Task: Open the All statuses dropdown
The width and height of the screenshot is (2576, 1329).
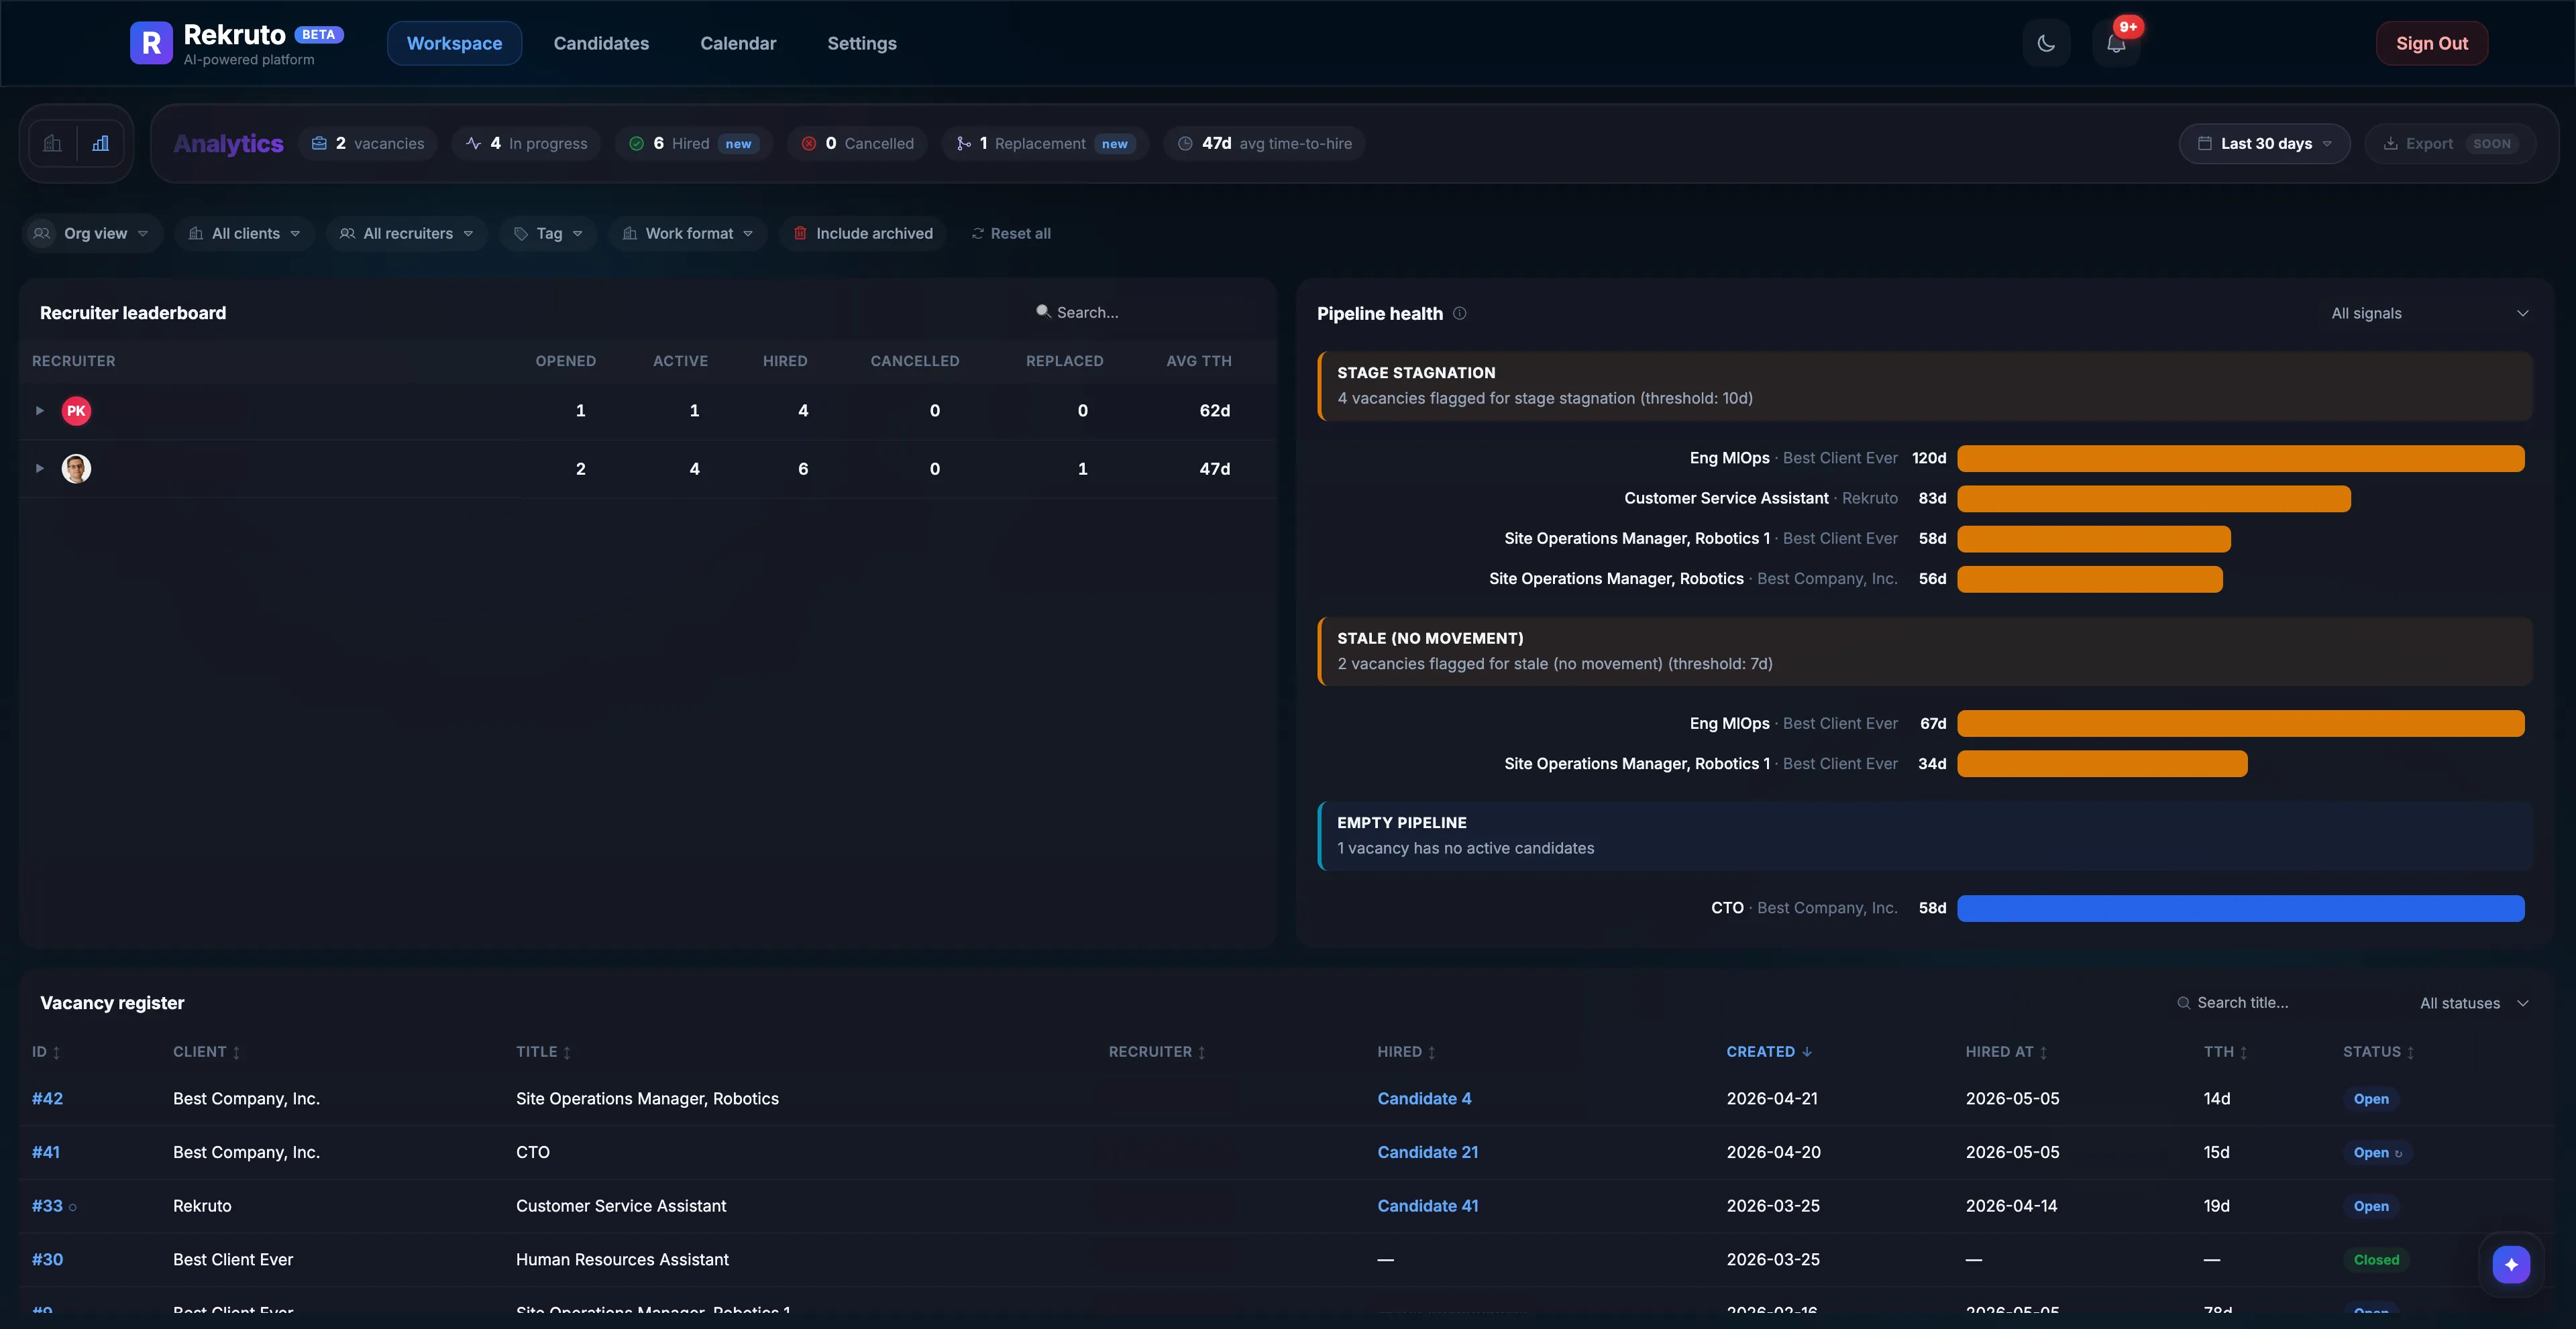Action: tap(2473, 1003)
